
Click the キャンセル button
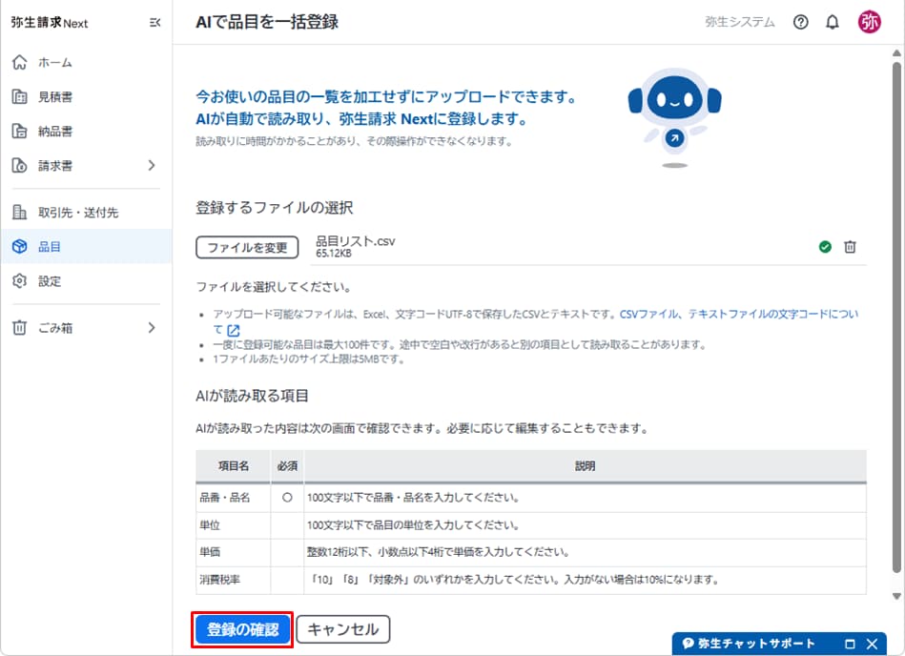(343, 629)
